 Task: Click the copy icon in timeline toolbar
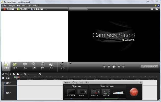[14, 74]
